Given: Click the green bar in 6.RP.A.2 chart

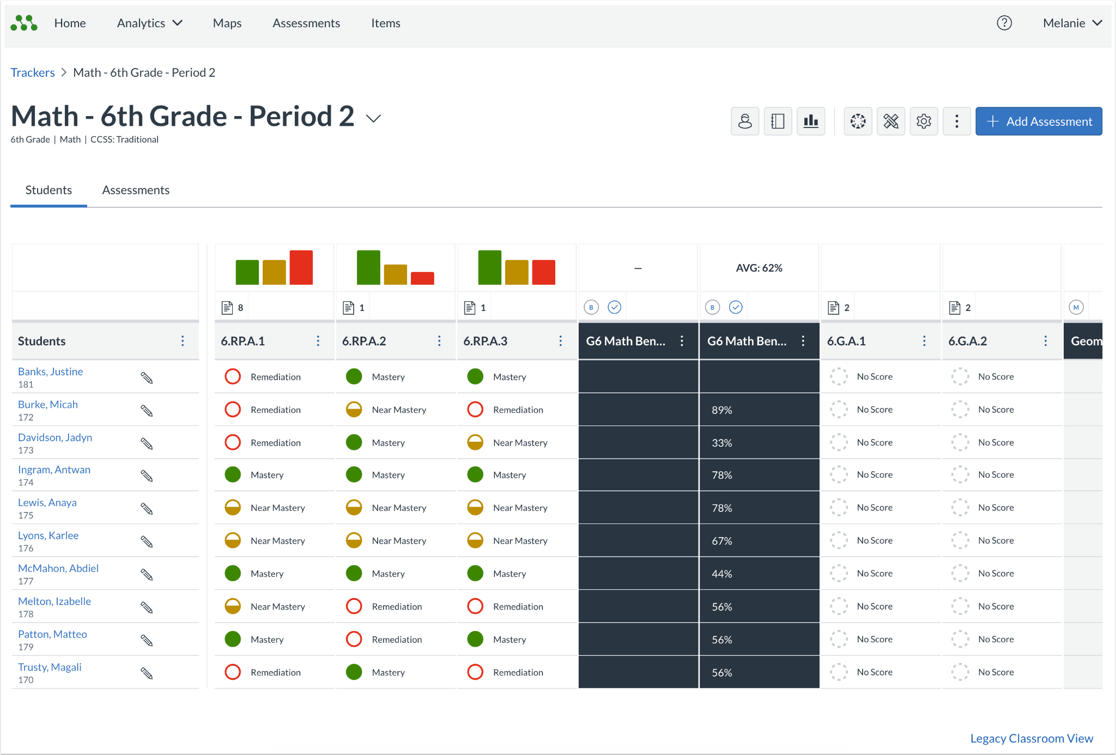Looking at the screenshot, I should tap(368, 267).
